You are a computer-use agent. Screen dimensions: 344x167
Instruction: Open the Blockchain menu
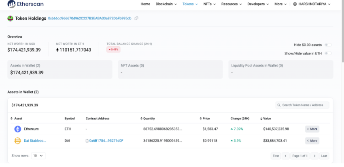pyautogui.click(x=166, y=4)
